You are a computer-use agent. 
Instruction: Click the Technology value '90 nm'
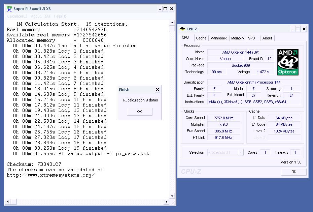tap(217, 72)
